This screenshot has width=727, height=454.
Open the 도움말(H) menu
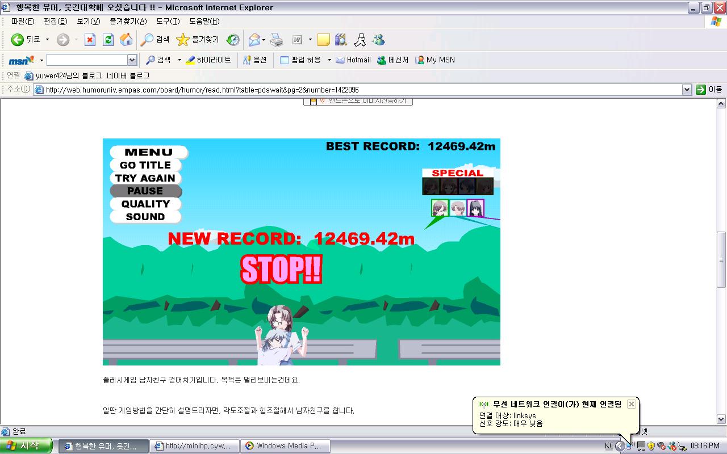click(204, 22)
